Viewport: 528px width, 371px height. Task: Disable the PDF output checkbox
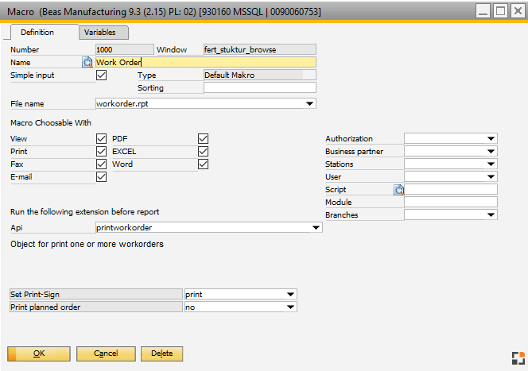click(x=203, y=139)
